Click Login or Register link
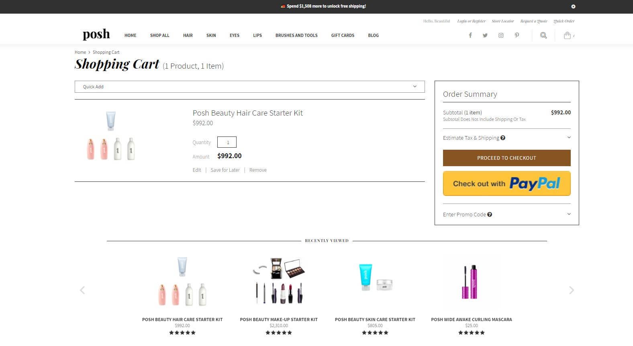 472,21
